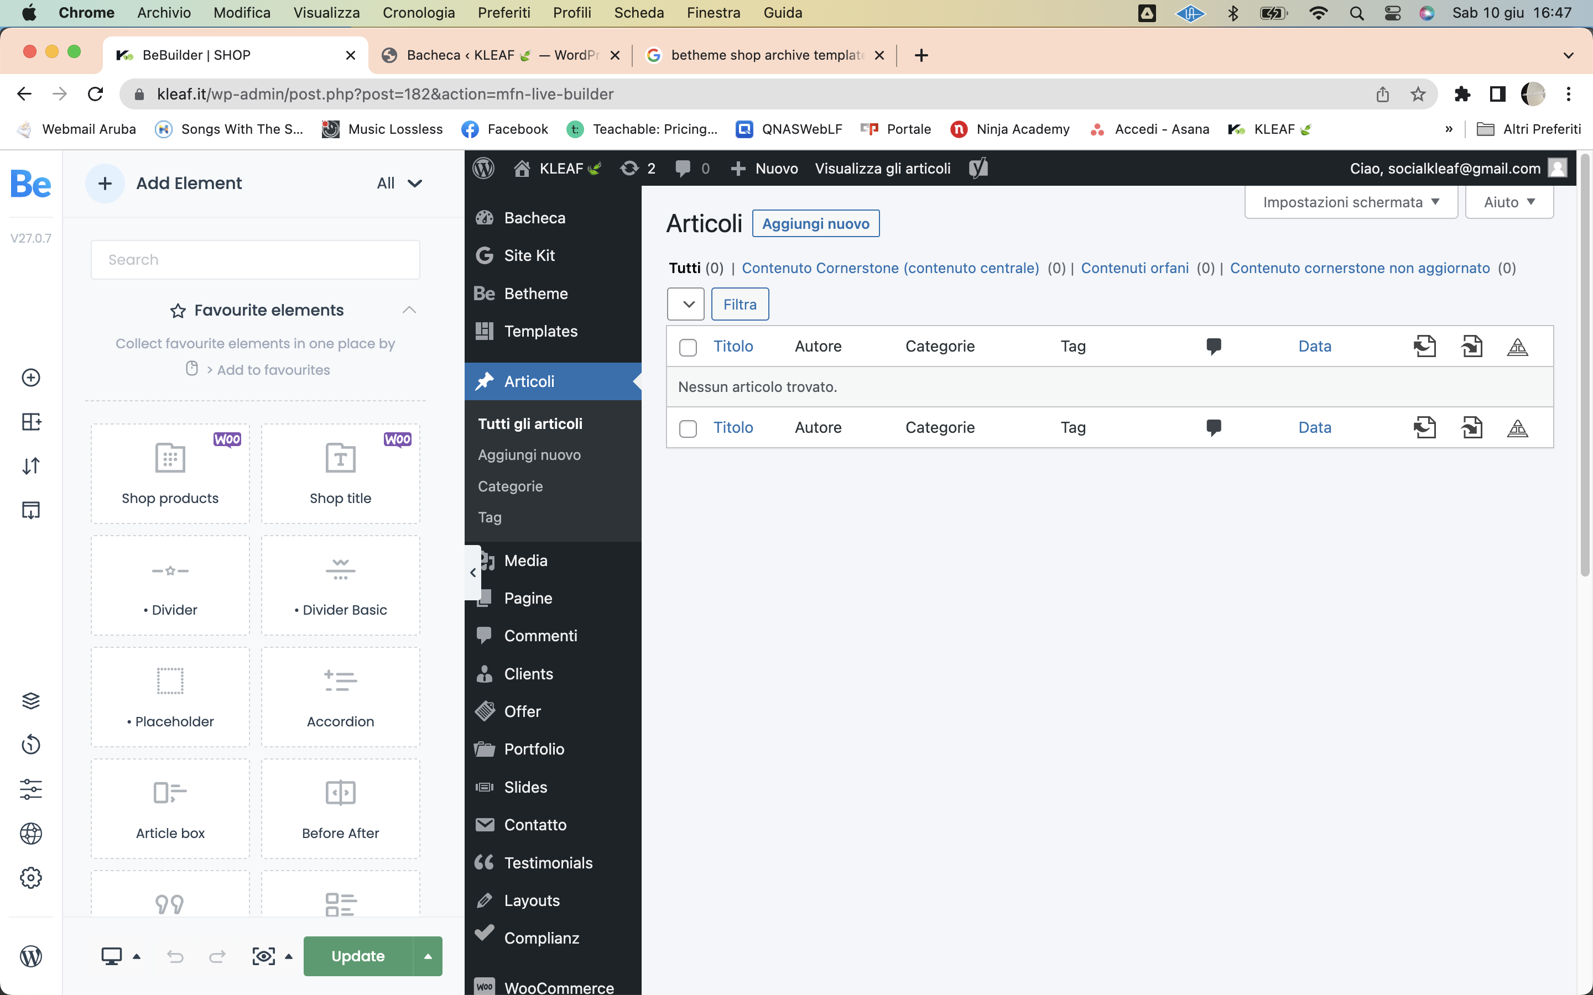This screenshot has height=995, width=1593.
Task: Click the Filtra button
Action: point(740,304)
